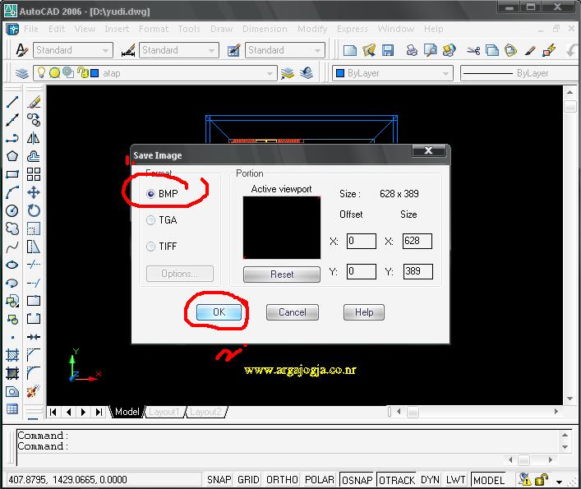
Task: Switch to the Model tab
Action: click(x=127, y=412)
